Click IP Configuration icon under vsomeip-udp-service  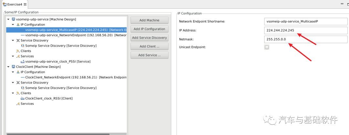(x=18, y=24)
